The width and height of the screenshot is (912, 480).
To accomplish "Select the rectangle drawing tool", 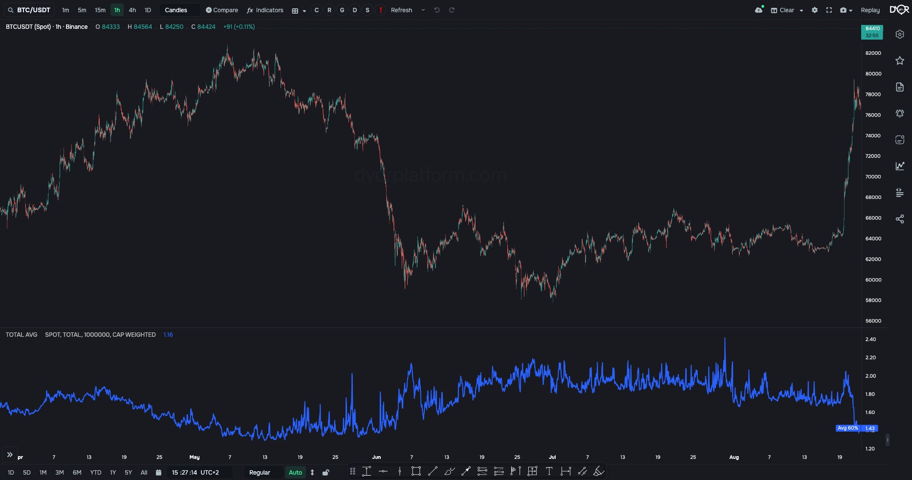I will 416,471.
